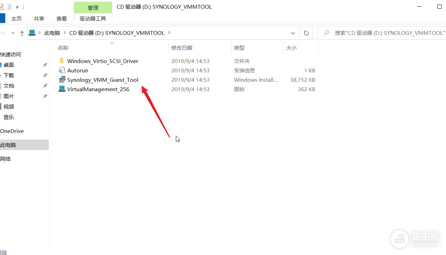The height and width of the screenshot is (255, 446).
Task: Open the Windows_Virtio_SCSI_Driver folder icon
Action: coord(61,61)
